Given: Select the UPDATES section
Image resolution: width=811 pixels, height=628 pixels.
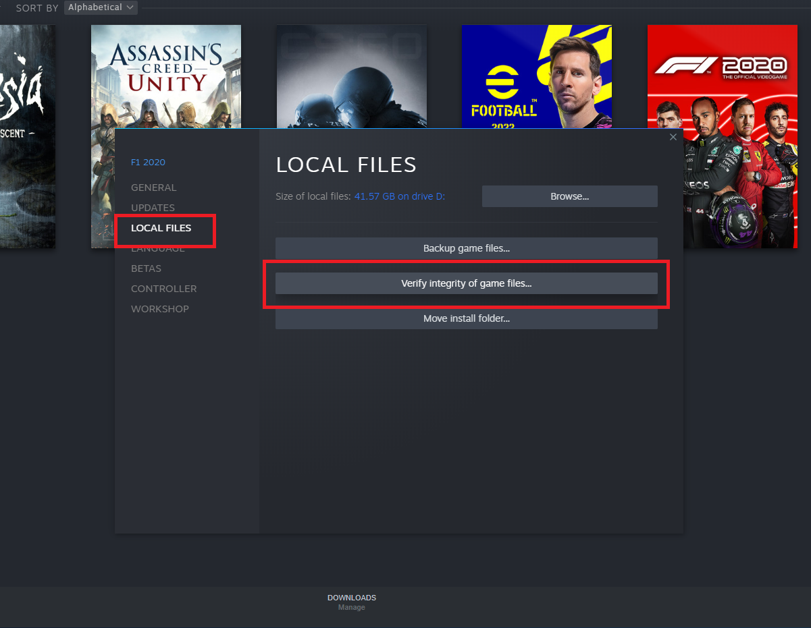Looking at the screenshot, I should [153, 208].
